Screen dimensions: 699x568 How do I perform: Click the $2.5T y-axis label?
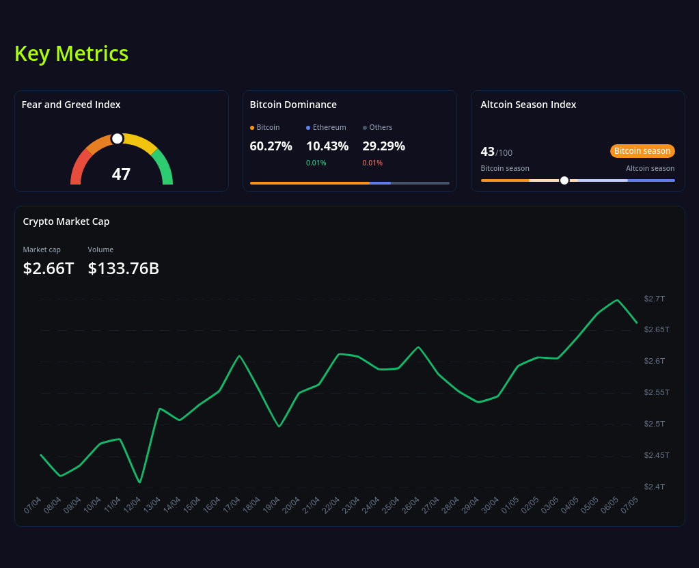[x=654, y=424]
